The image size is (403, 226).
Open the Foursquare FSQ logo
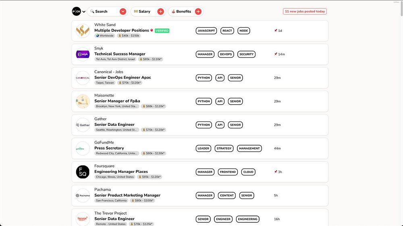click(x=83, y=172)
